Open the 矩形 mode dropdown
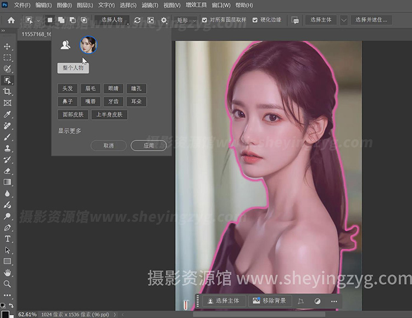 coord(186,20)
